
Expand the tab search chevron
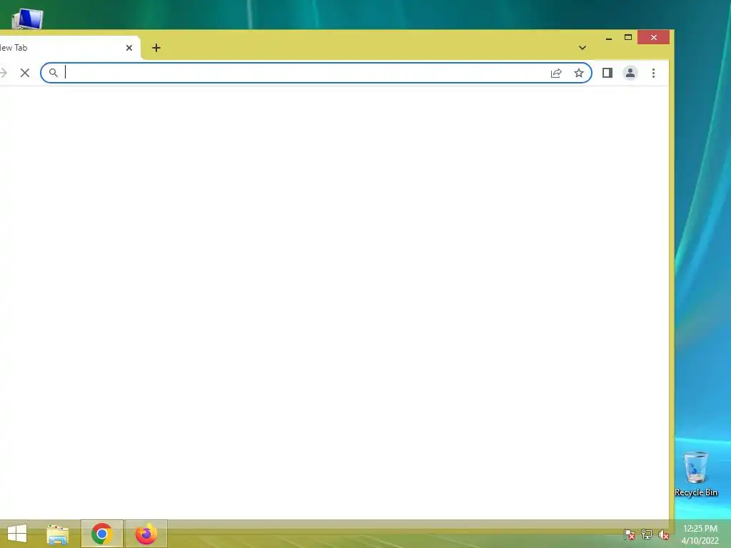click(583, 48)
